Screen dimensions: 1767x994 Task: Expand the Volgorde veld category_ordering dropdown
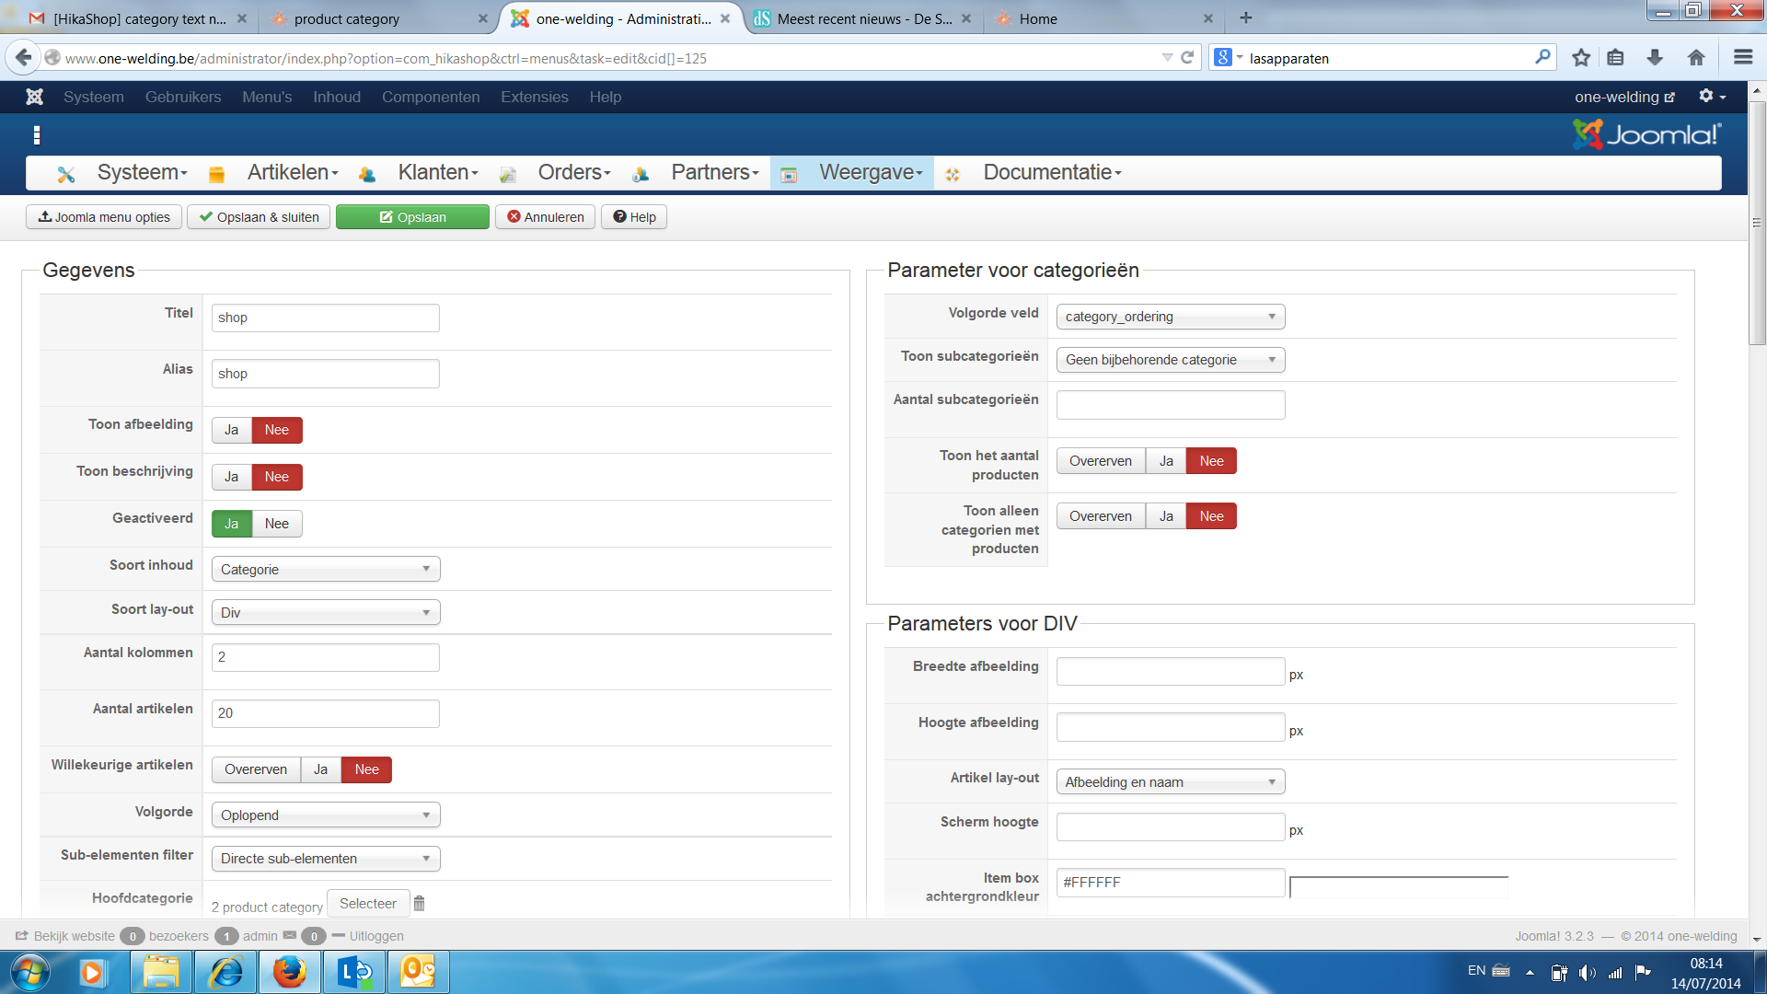tap(1170, 317)
